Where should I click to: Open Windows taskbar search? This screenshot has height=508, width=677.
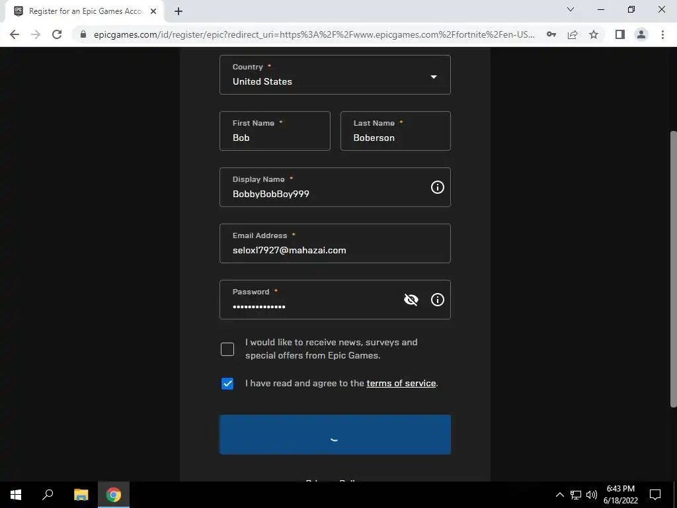(x=48, y=495)
